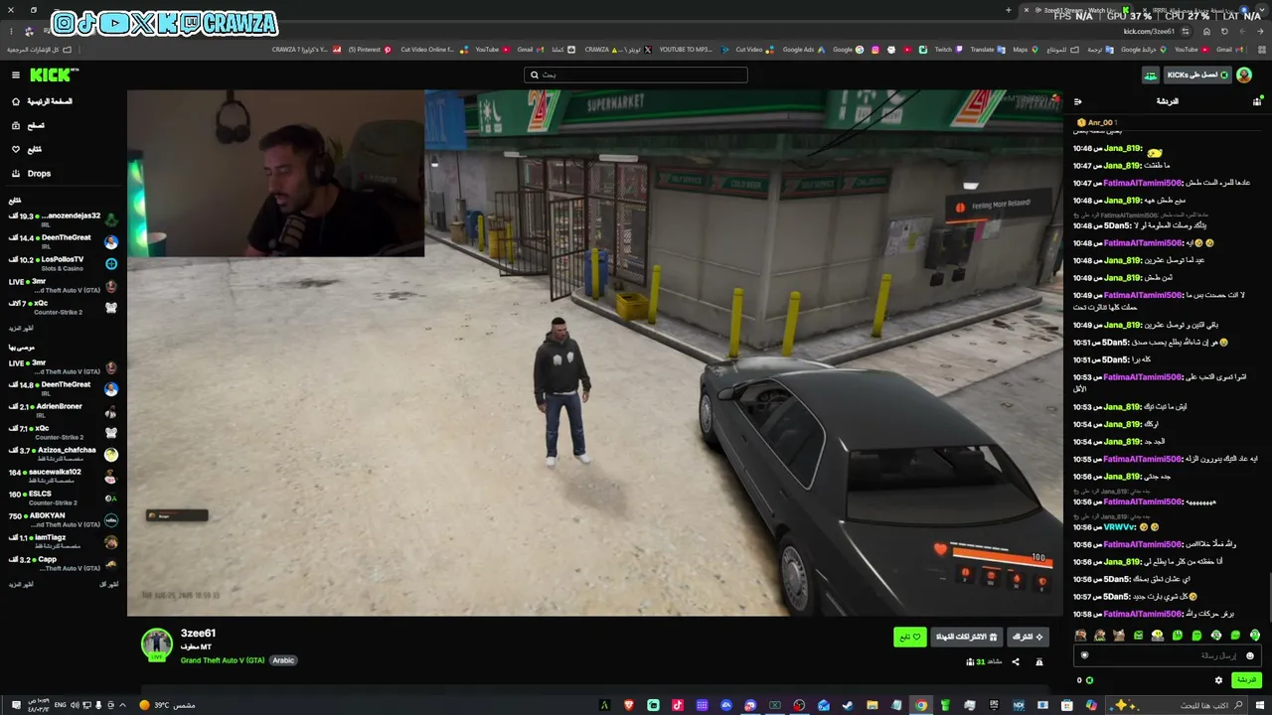Image resolution: width=1272 pixels, height=715 pixels.
Task: Click the Gift Subscriptions button
Action: [x=967, y=637]
